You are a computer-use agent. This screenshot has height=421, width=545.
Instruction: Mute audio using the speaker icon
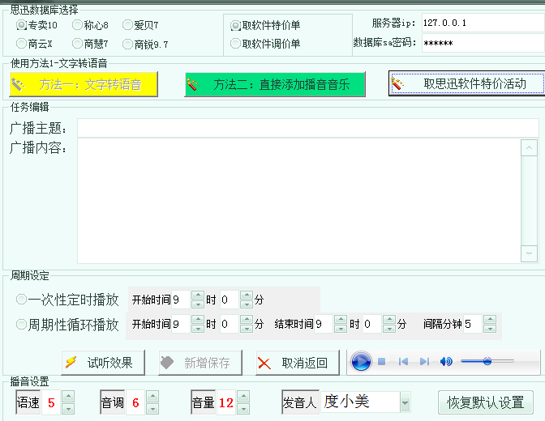(x=446, y=362)
